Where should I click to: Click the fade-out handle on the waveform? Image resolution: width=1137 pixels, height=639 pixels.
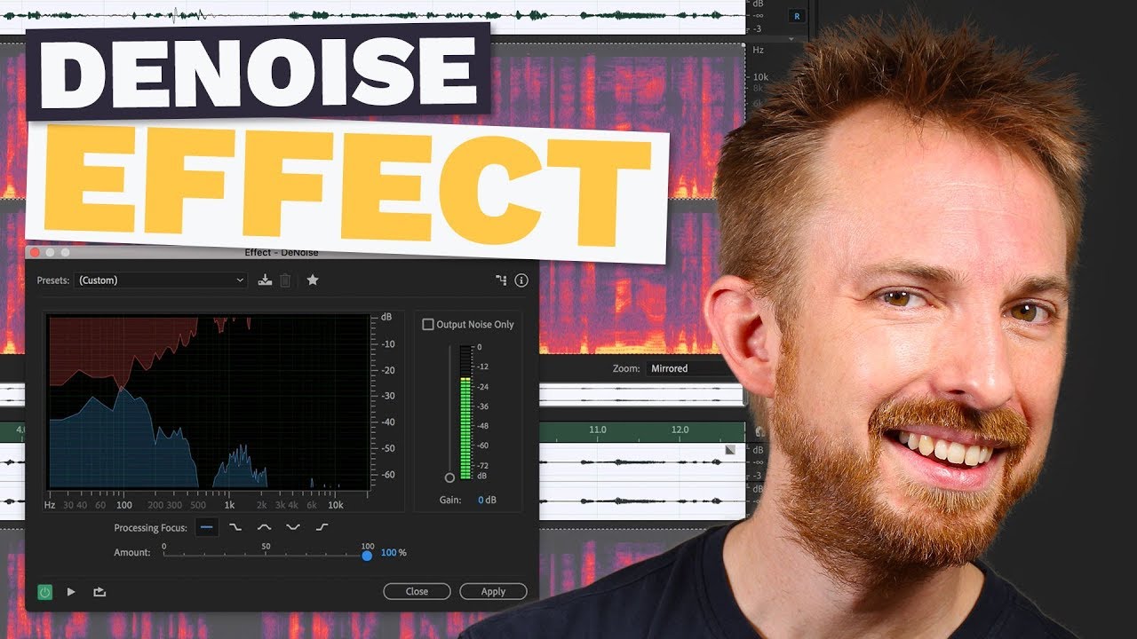pos(730,450)
